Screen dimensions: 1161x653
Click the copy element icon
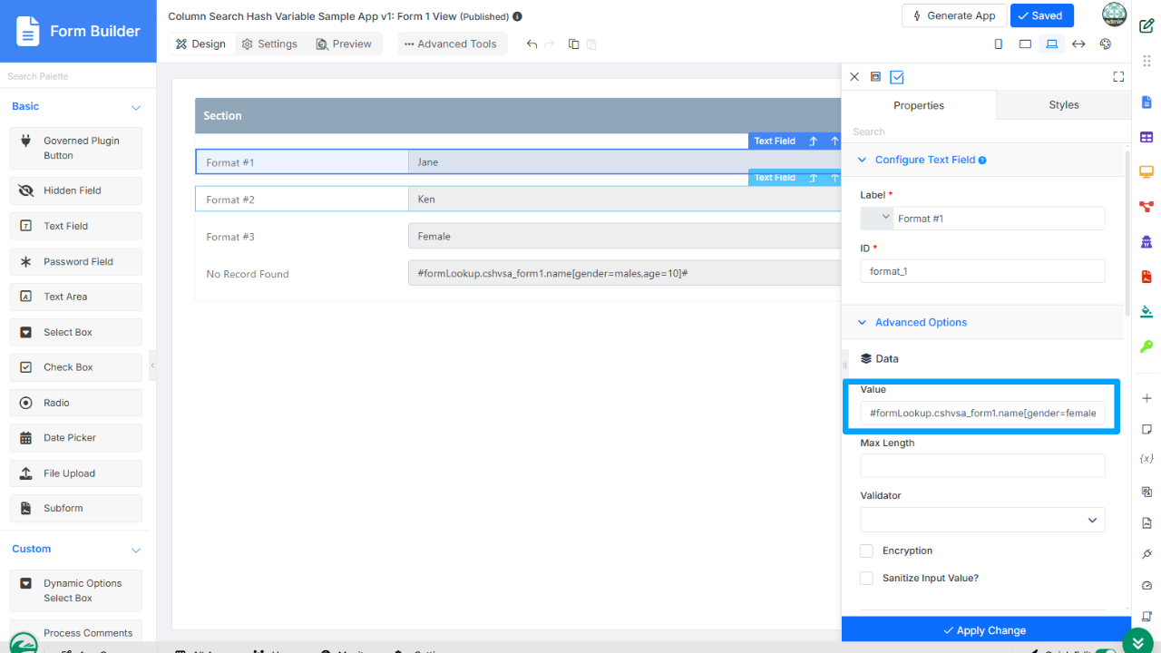(x=573, y=44)
